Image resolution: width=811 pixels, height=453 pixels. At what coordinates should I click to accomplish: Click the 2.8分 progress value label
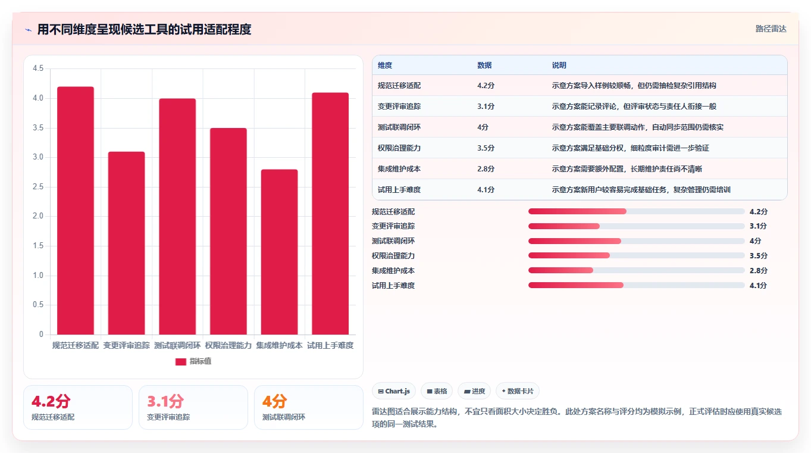click(759, 270)
